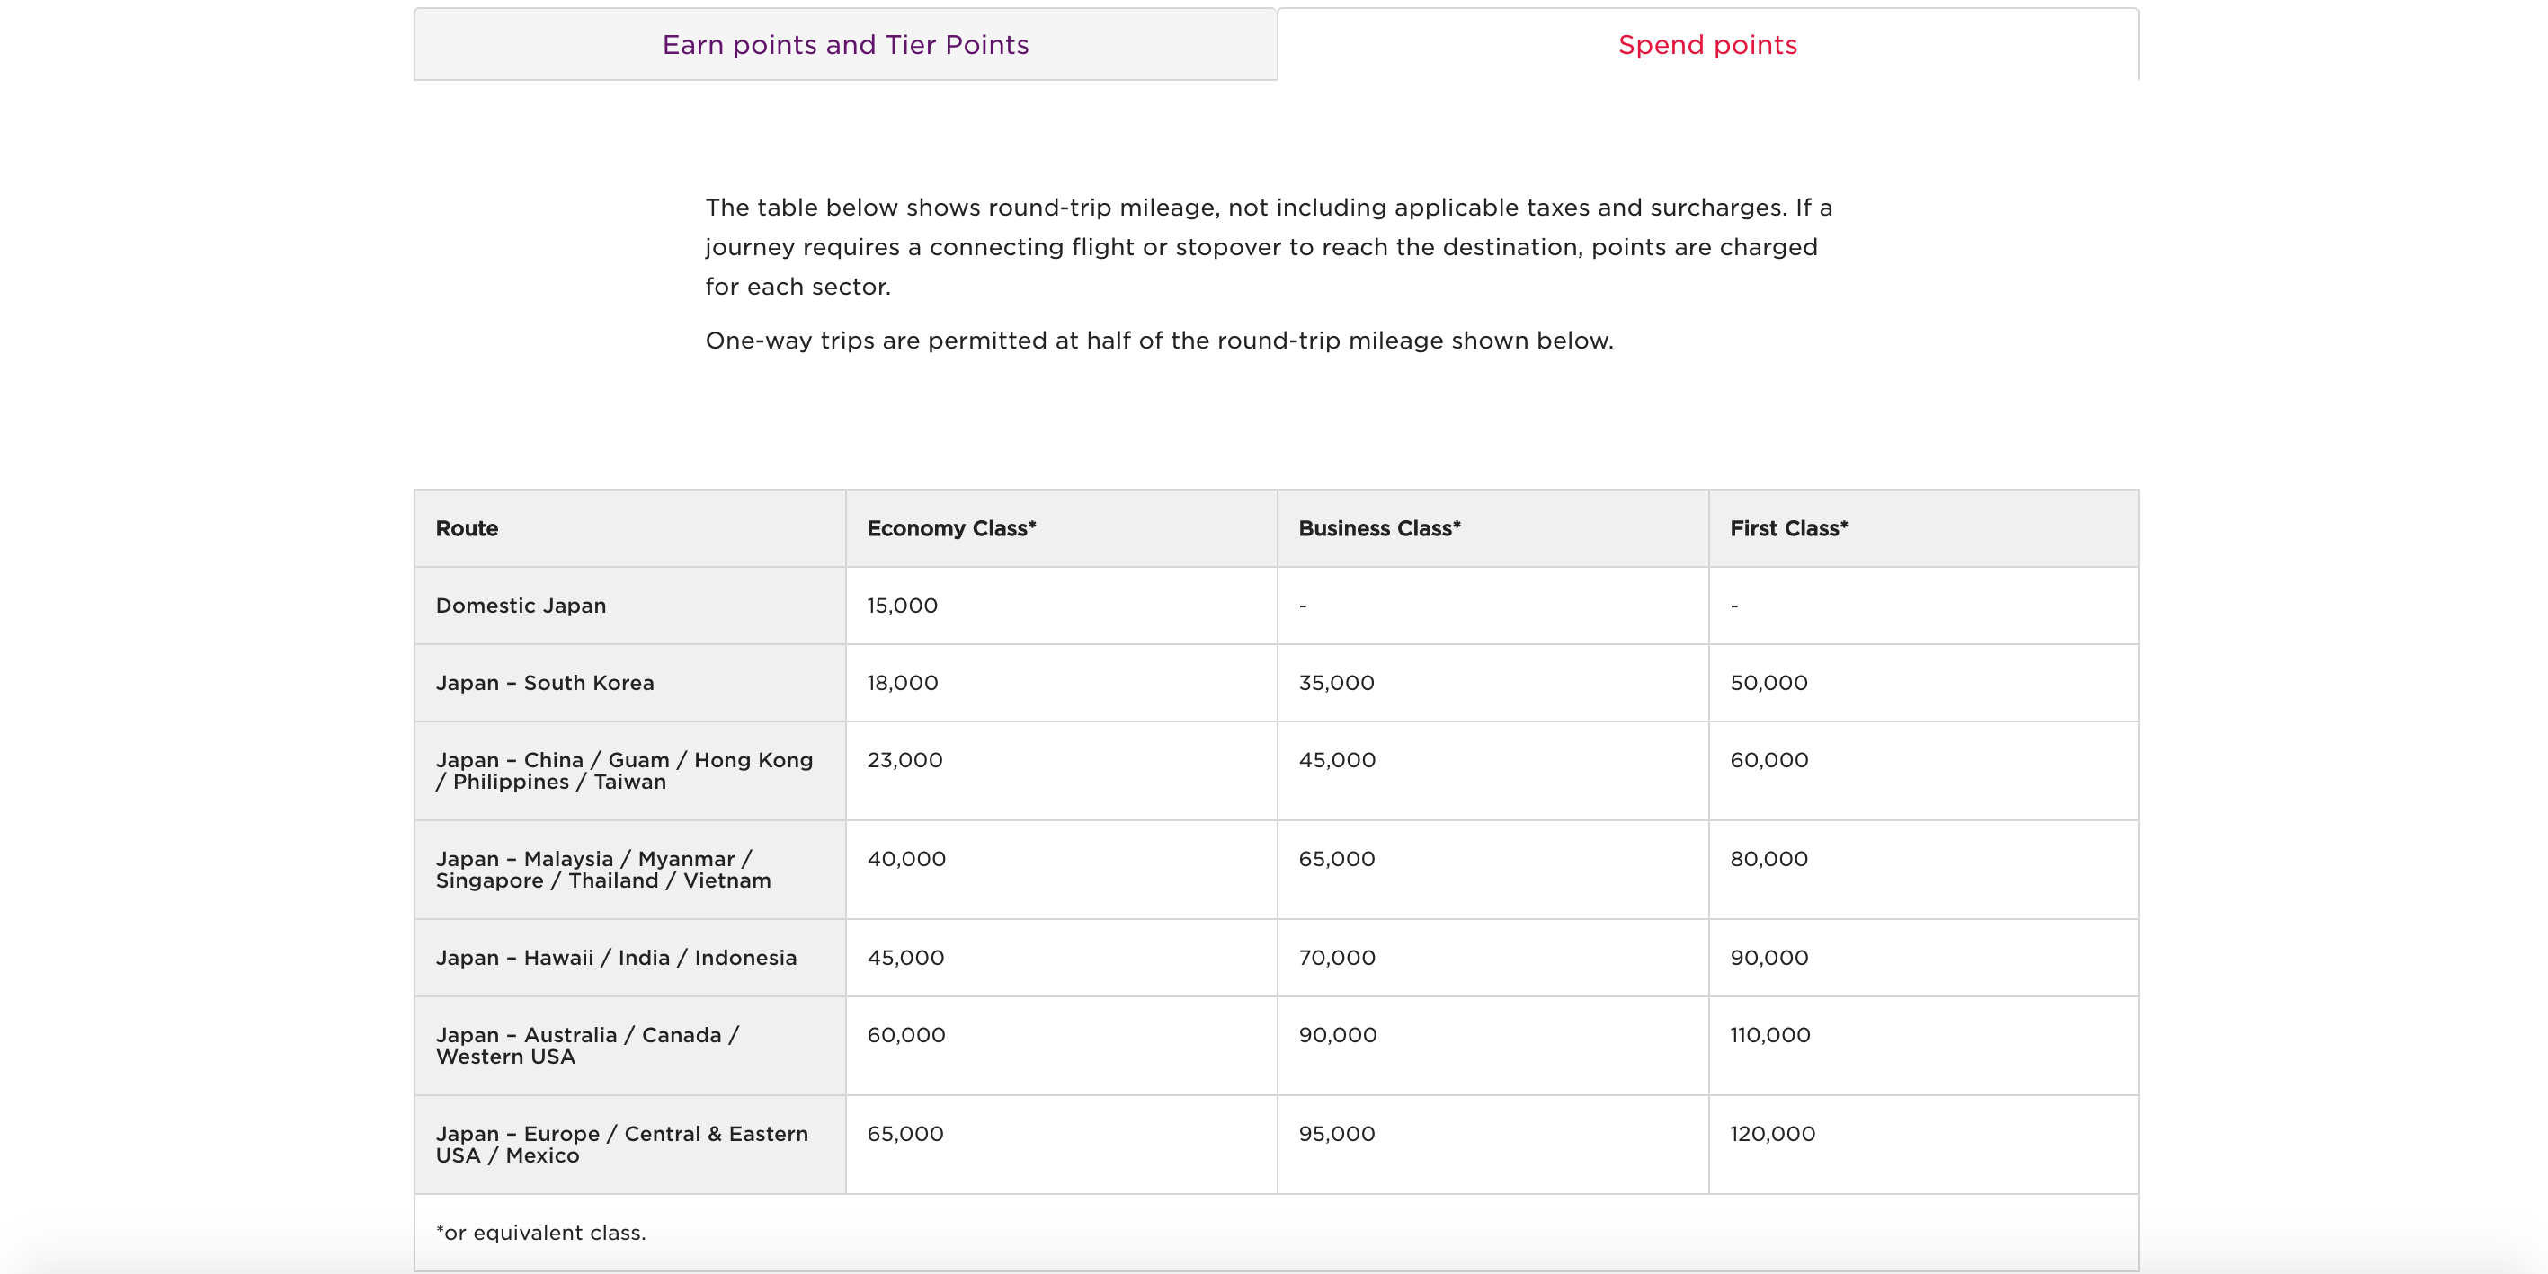The height and width of the screenshot is (1274, 2548).
Task: Click Japan – South Korea route cell
Action: 544,682
